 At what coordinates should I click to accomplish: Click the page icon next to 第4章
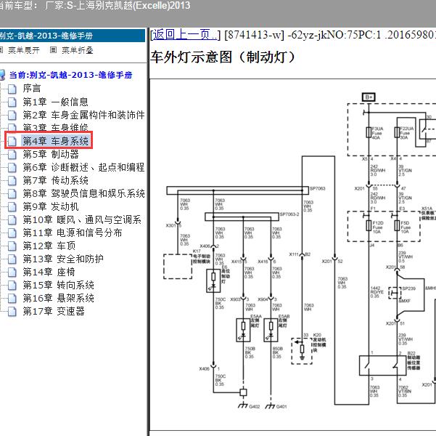click(x=12, y=141)
